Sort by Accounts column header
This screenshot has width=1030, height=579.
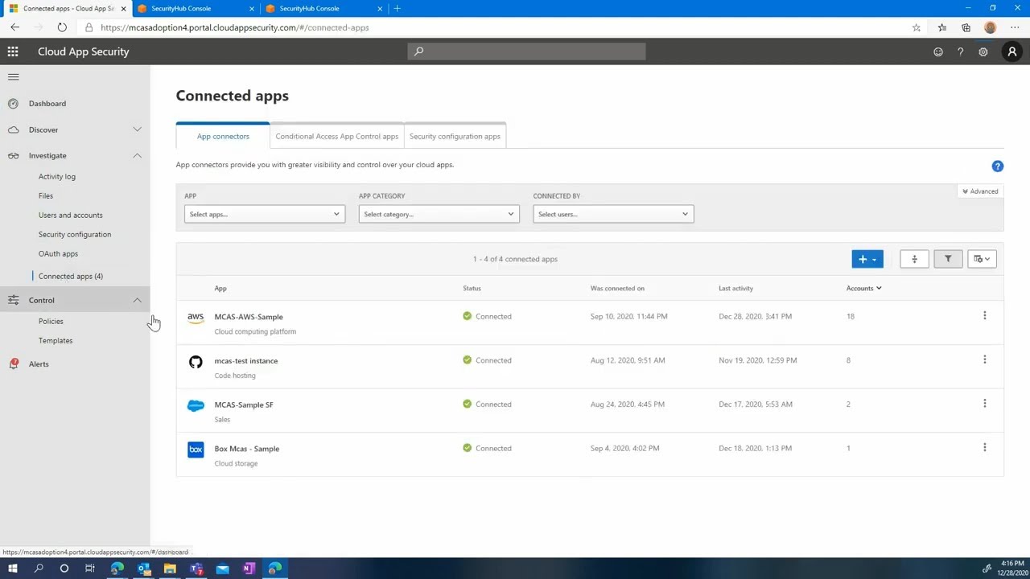pos(863,288)
